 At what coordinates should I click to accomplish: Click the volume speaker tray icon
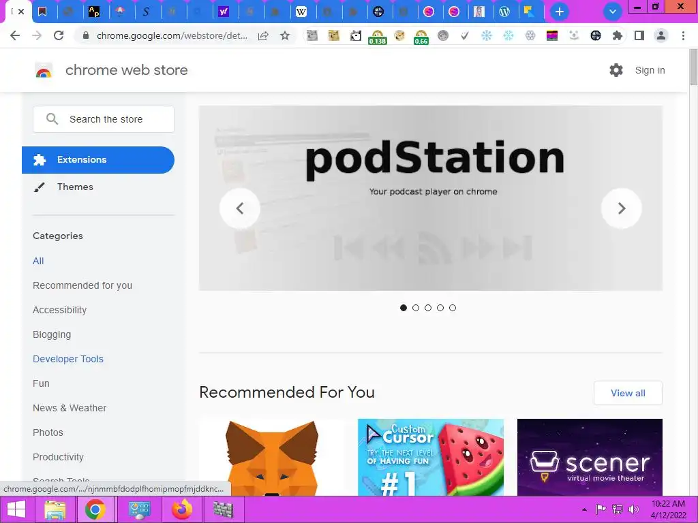(x=633, y=509)
